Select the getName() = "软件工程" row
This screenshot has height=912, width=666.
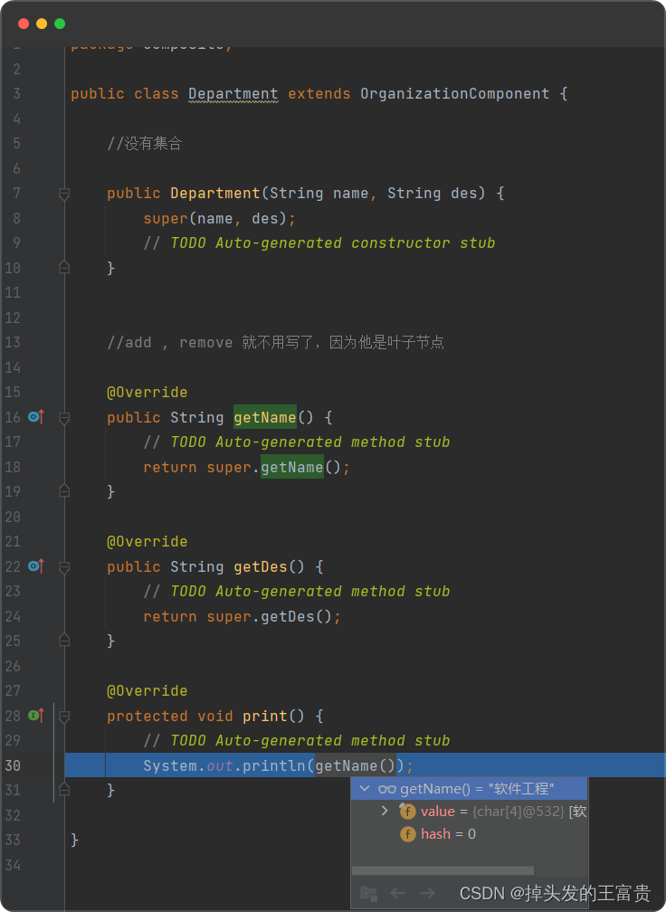tap(469, 789)
